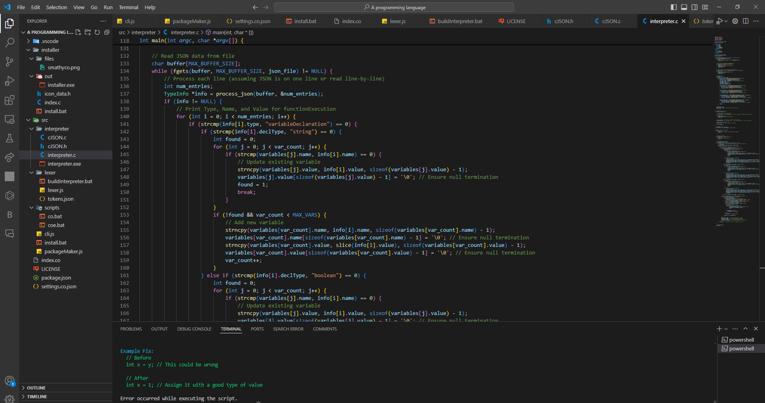This screenshot has width=765, height=403.
Task: Close the terminal panel
Action: [756, 329]
